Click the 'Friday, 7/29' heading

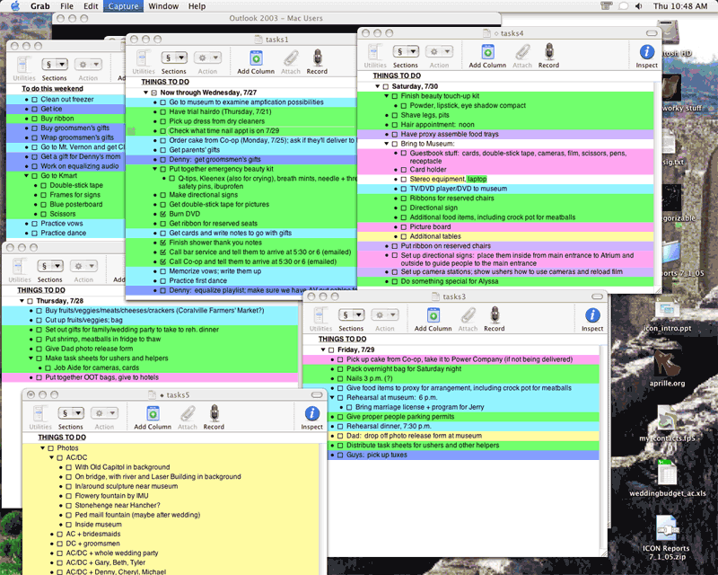356,349
